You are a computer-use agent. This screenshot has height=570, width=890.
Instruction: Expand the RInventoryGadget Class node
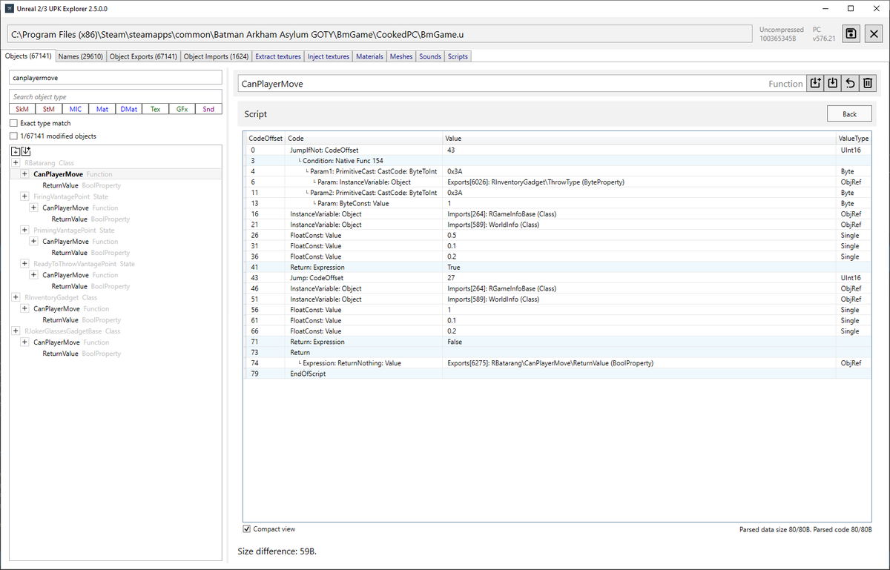[15, 297]
